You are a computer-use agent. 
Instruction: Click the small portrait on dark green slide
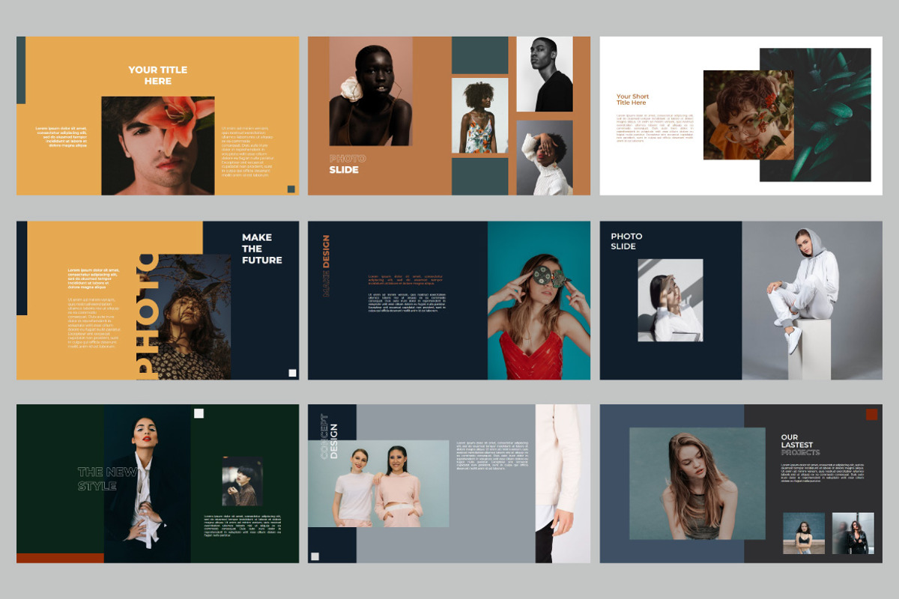coord(243,481)
